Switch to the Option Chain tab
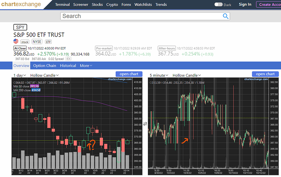The width and height of the screenshot is (281, 177). point(45,66)
